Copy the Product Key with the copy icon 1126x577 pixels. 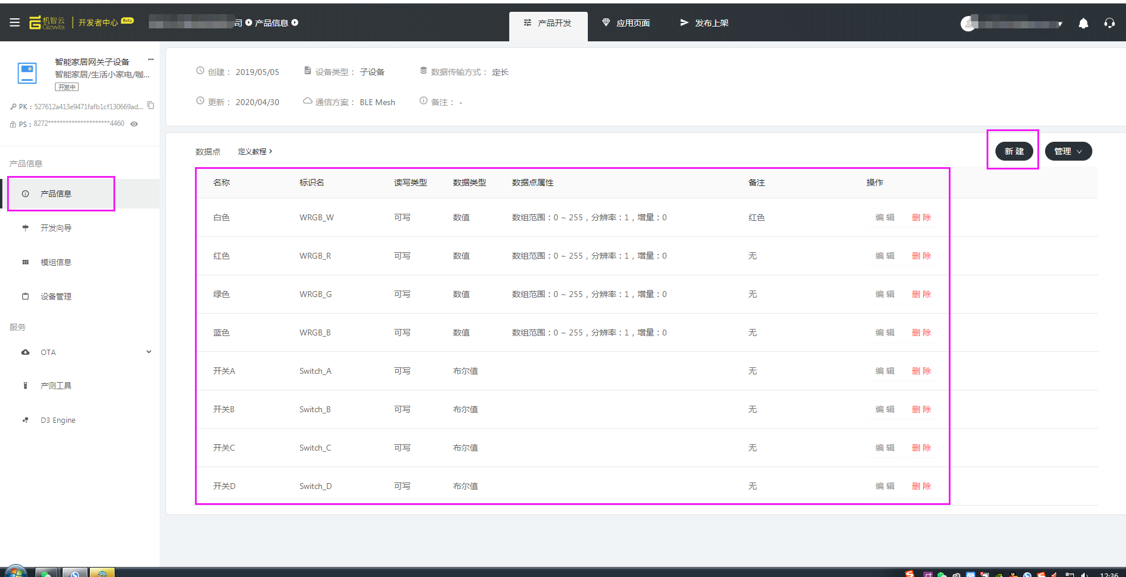point(151,106)
